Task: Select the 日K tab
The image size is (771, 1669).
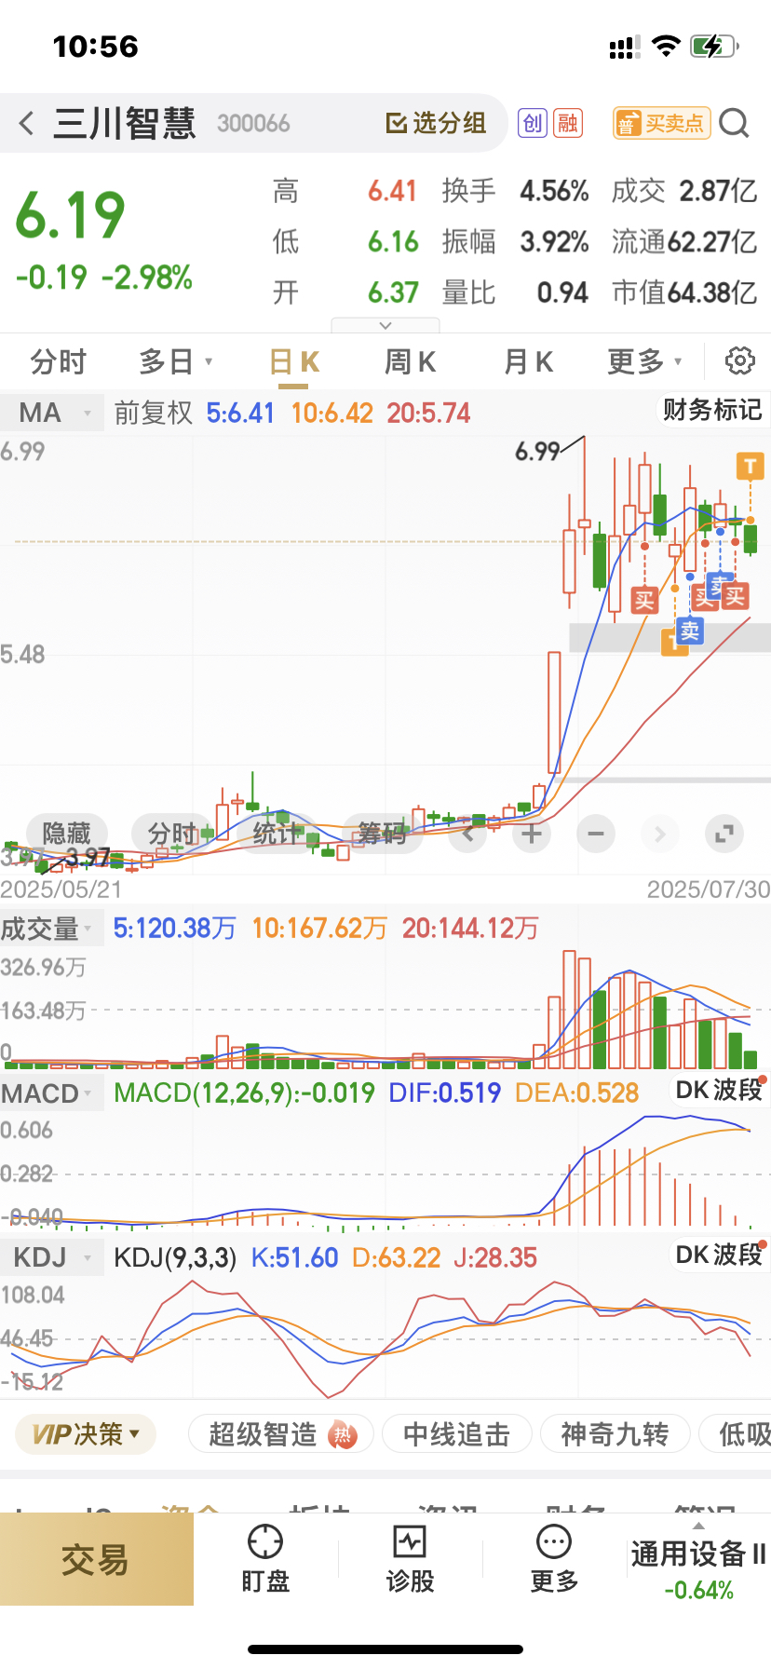Action: coord(294,361)
